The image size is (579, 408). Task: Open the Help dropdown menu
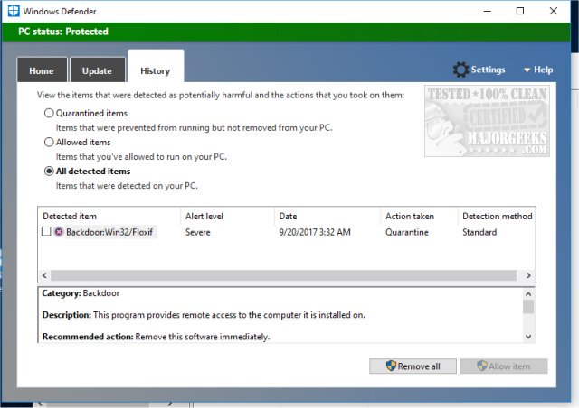tap(538, 70)
